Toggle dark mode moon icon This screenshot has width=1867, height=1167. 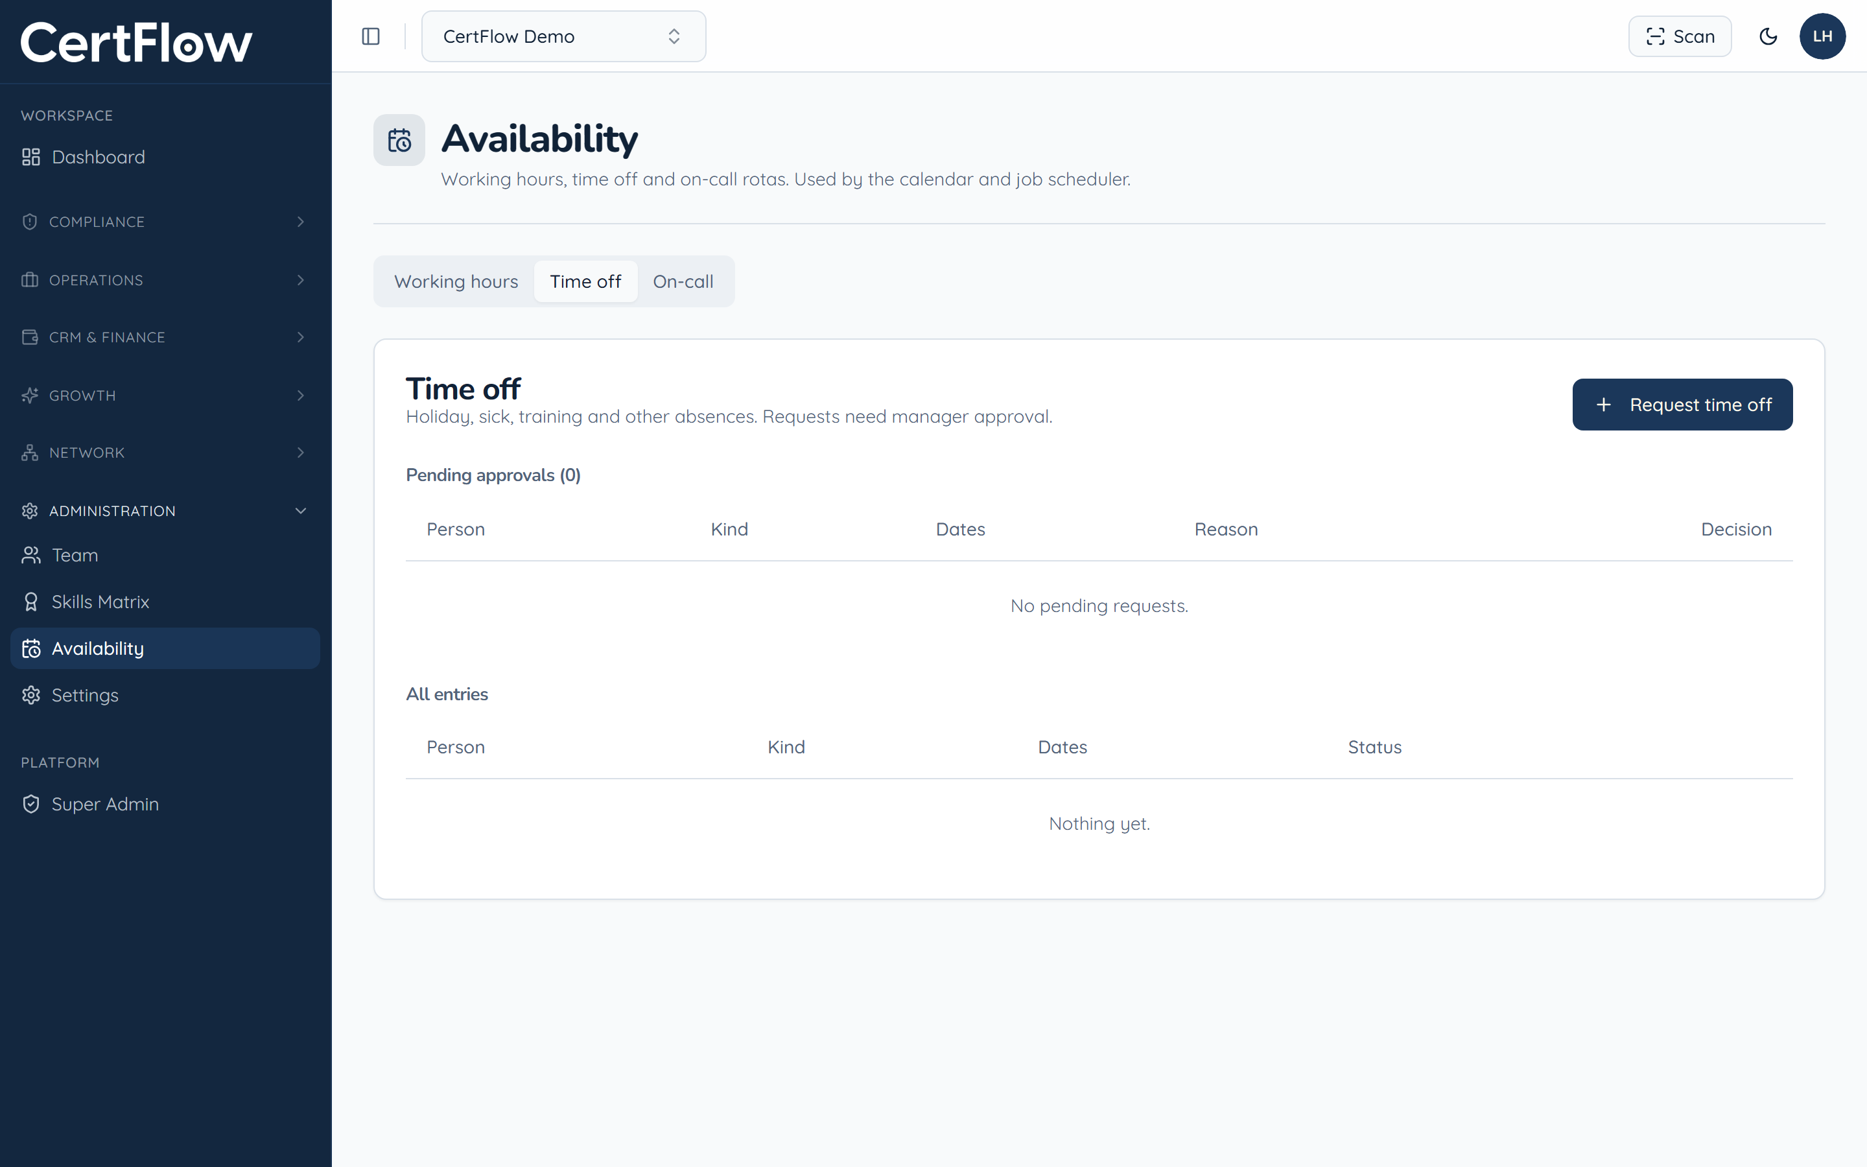pyautogui.click(x=1768, y=36)
